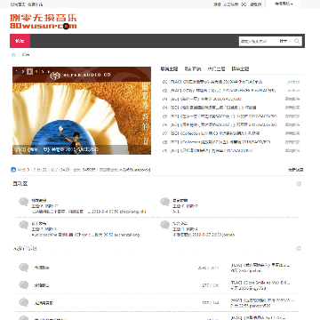This screenshot has height=320, width=320.
Task: Open topic ranked 01 starting with TLAC
Action: (x=216, y=82)
